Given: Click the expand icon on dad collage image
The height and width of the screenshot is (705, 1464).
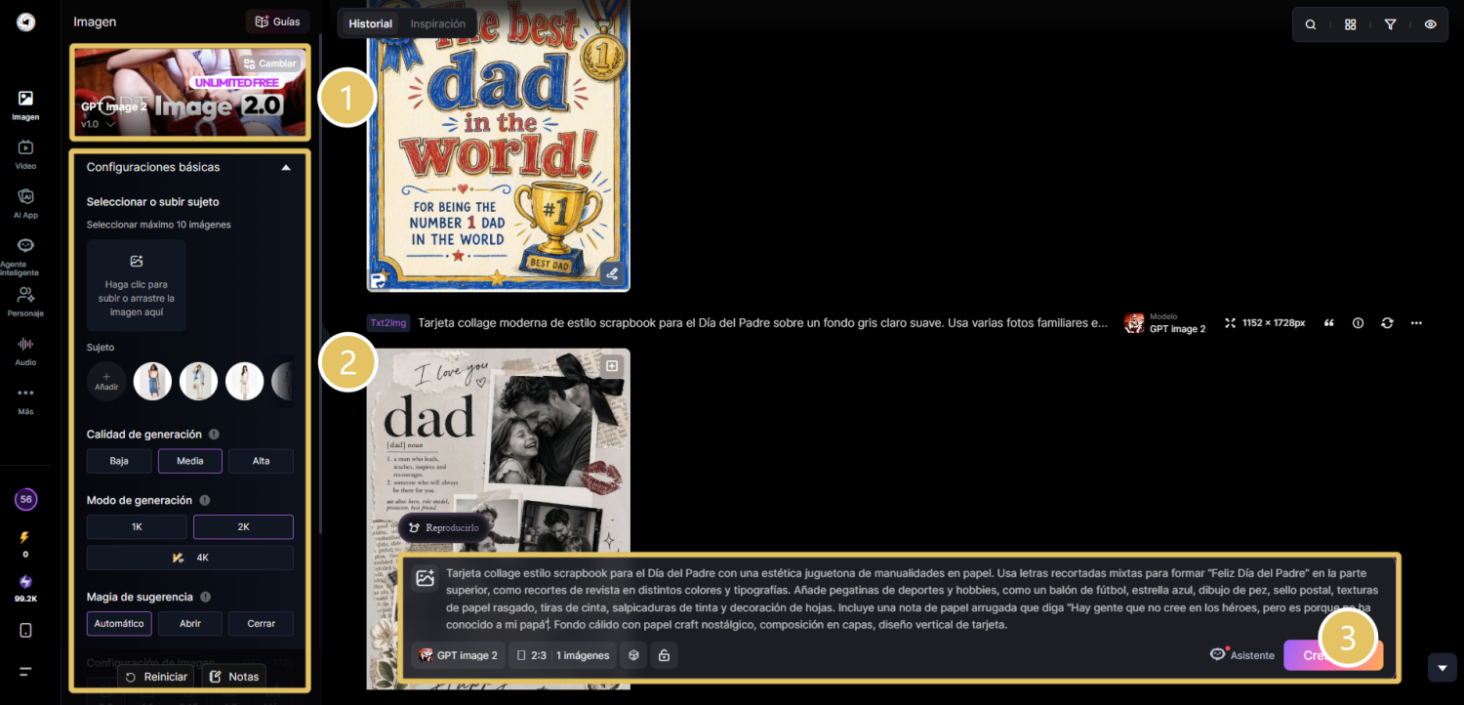Looking at the screenshot, I should click(x=612, y=366).
